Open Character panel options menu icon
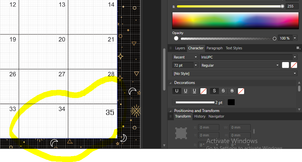Viewport: 302px width, 162px height. [298, 48]
